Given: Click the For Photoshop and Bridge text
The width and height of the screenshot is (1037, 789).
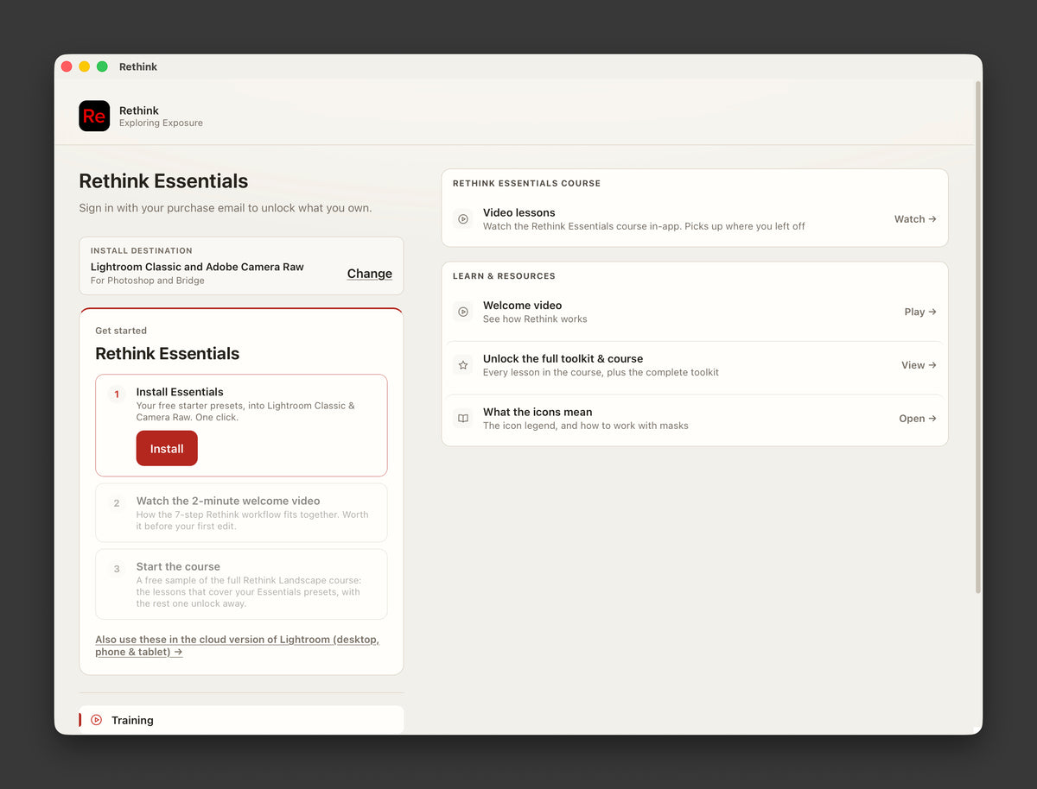Looking at the screenshot, I should tap(148, 281).
